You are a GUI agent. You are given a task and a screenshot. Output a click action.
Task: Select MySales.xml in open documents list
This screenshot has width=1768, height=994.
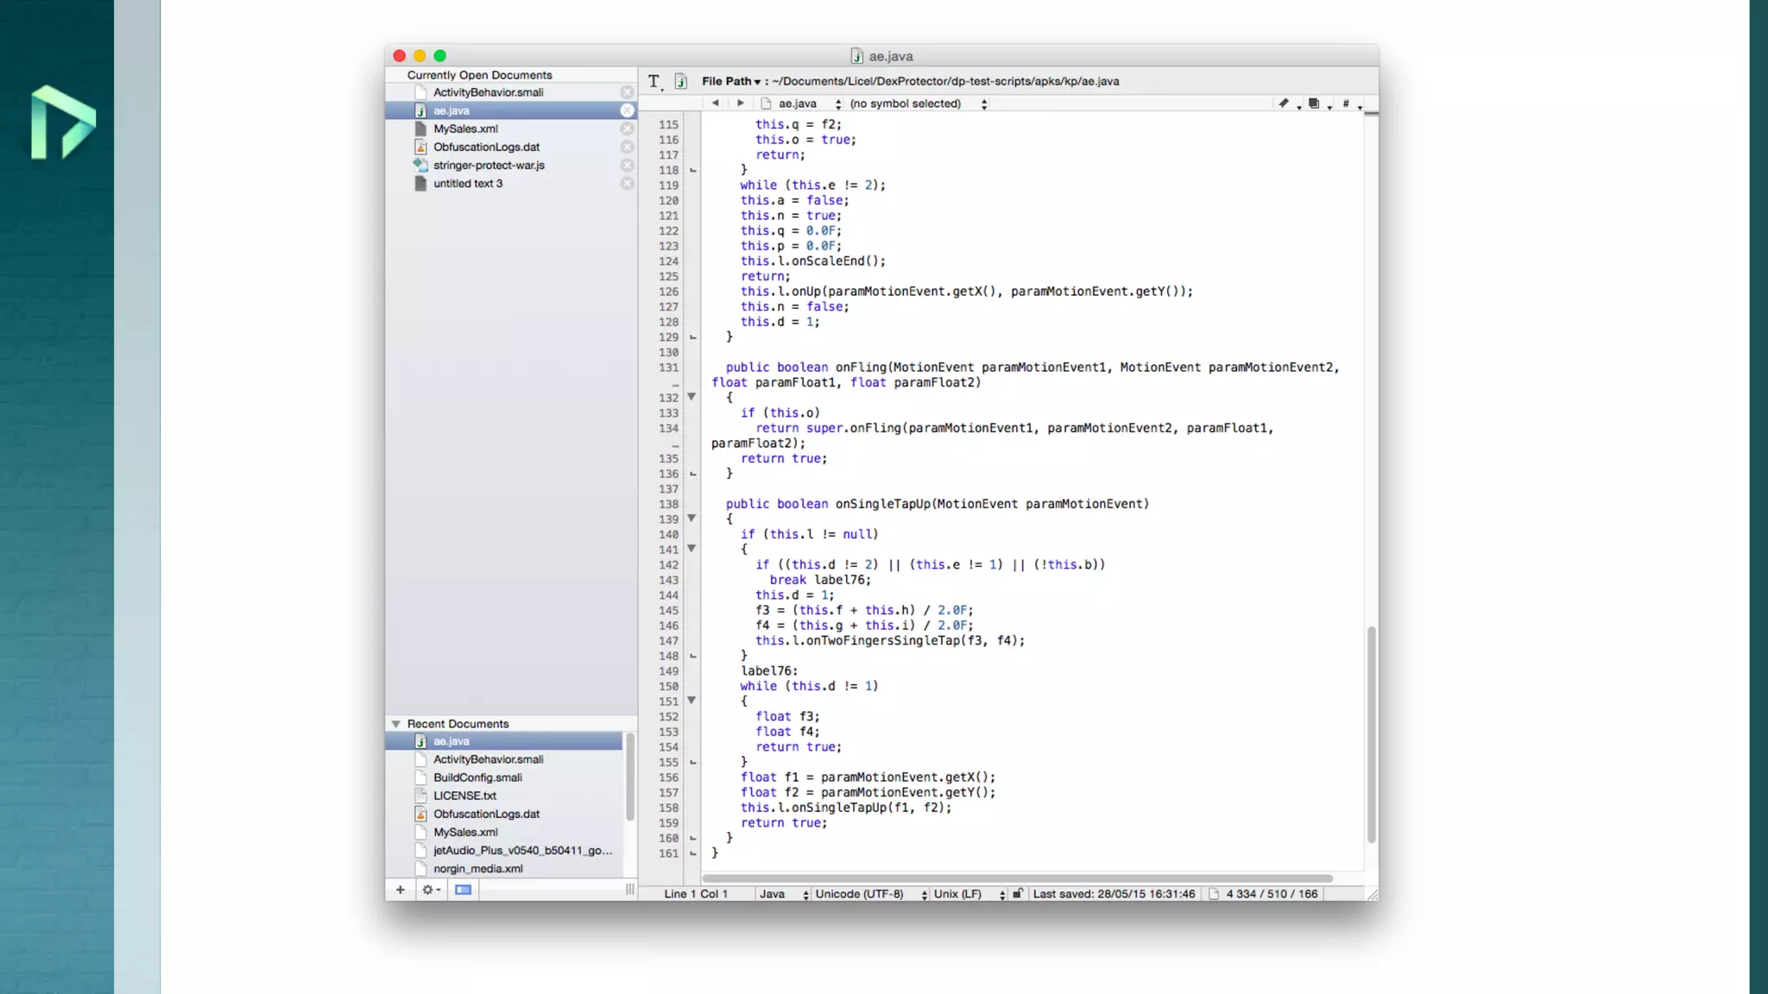tap(465, 129)
